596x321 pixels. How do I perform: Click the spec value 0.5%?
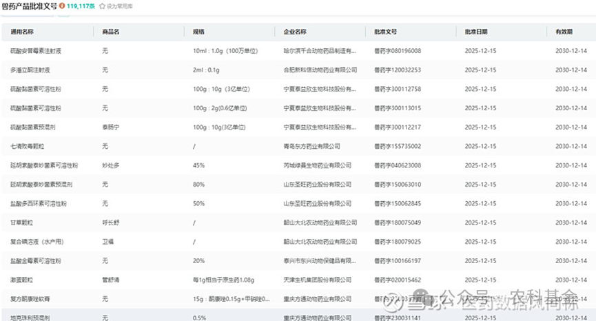point(200,318)
